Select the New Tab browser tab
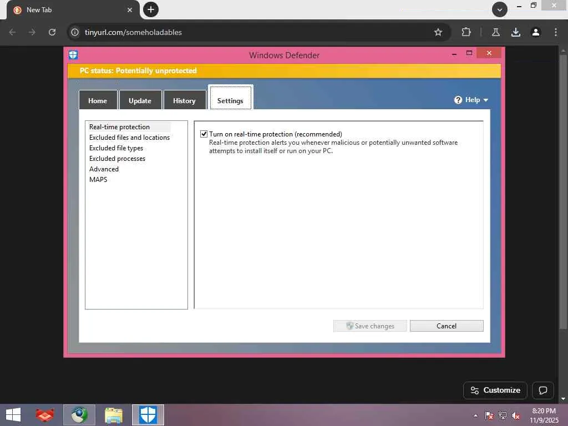568x426 pixels. 73,10
